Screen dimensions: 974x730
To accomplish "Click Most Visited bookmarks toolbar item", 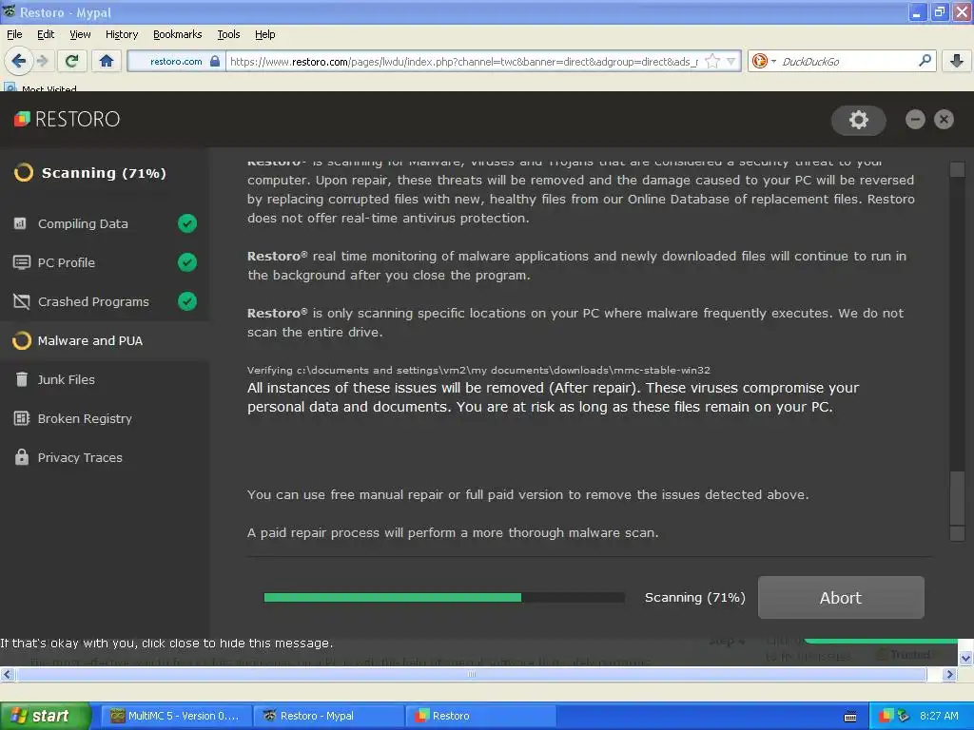I will [x=41, y=87].
